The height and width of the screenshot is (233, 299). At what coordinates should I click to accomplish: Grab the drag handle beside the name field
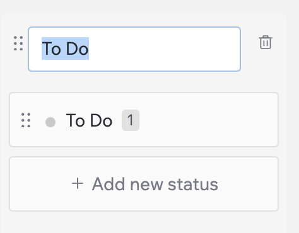pyautogui.click(x=18, y=43)
